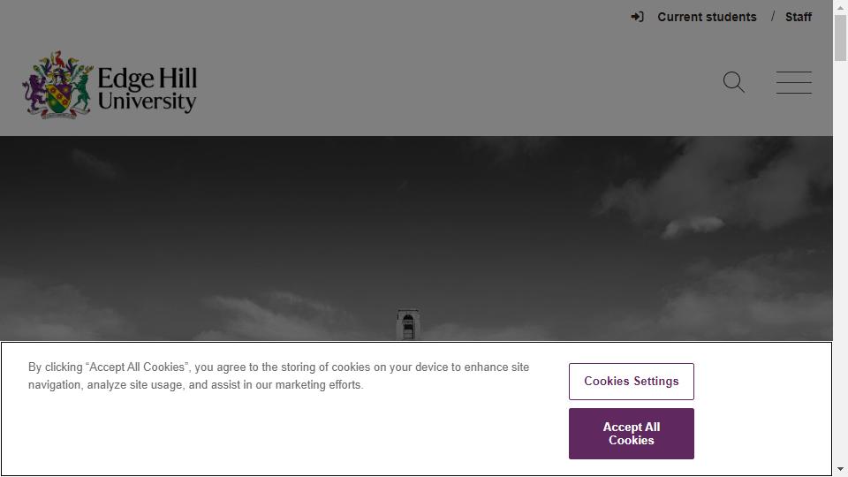Screen dimensions: 848x477
Task: Go to Edge Hill University logo home
Action: click(110, 85)
